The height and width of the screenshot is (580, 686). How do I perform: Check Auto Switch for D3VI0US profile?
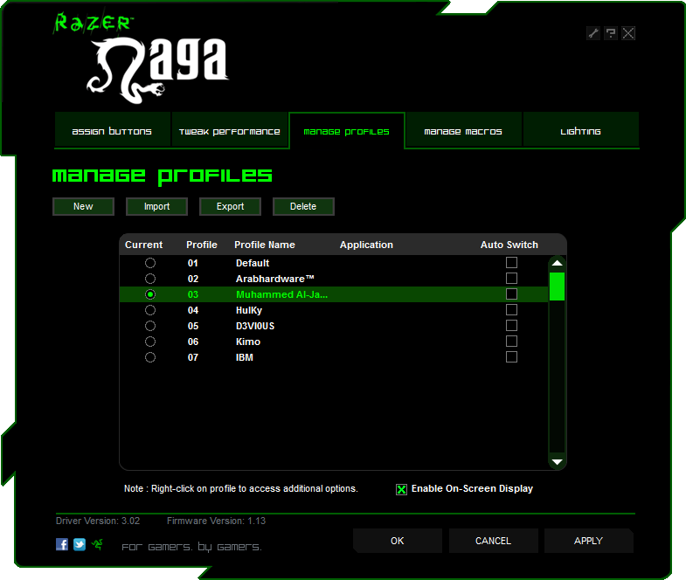pos(511,326)
